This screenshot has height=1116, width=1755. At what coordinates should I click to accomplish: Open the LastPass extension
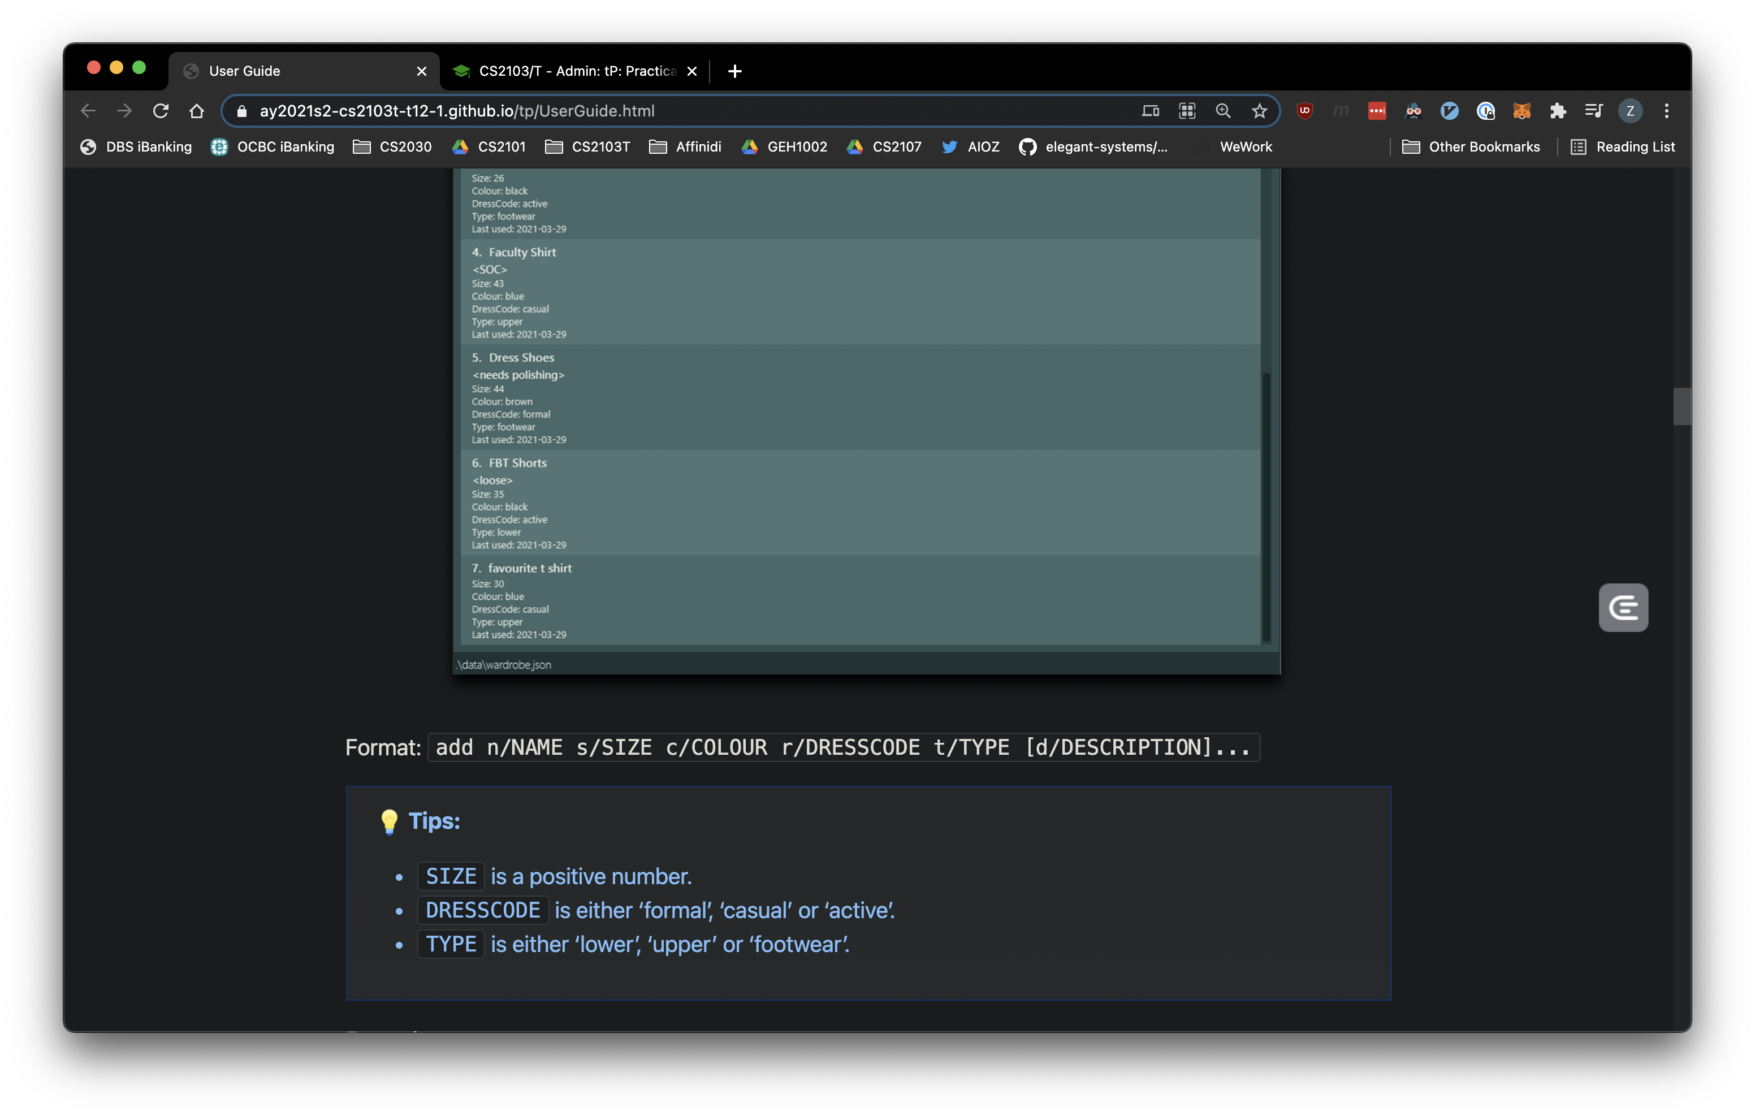pos(1377,111)
